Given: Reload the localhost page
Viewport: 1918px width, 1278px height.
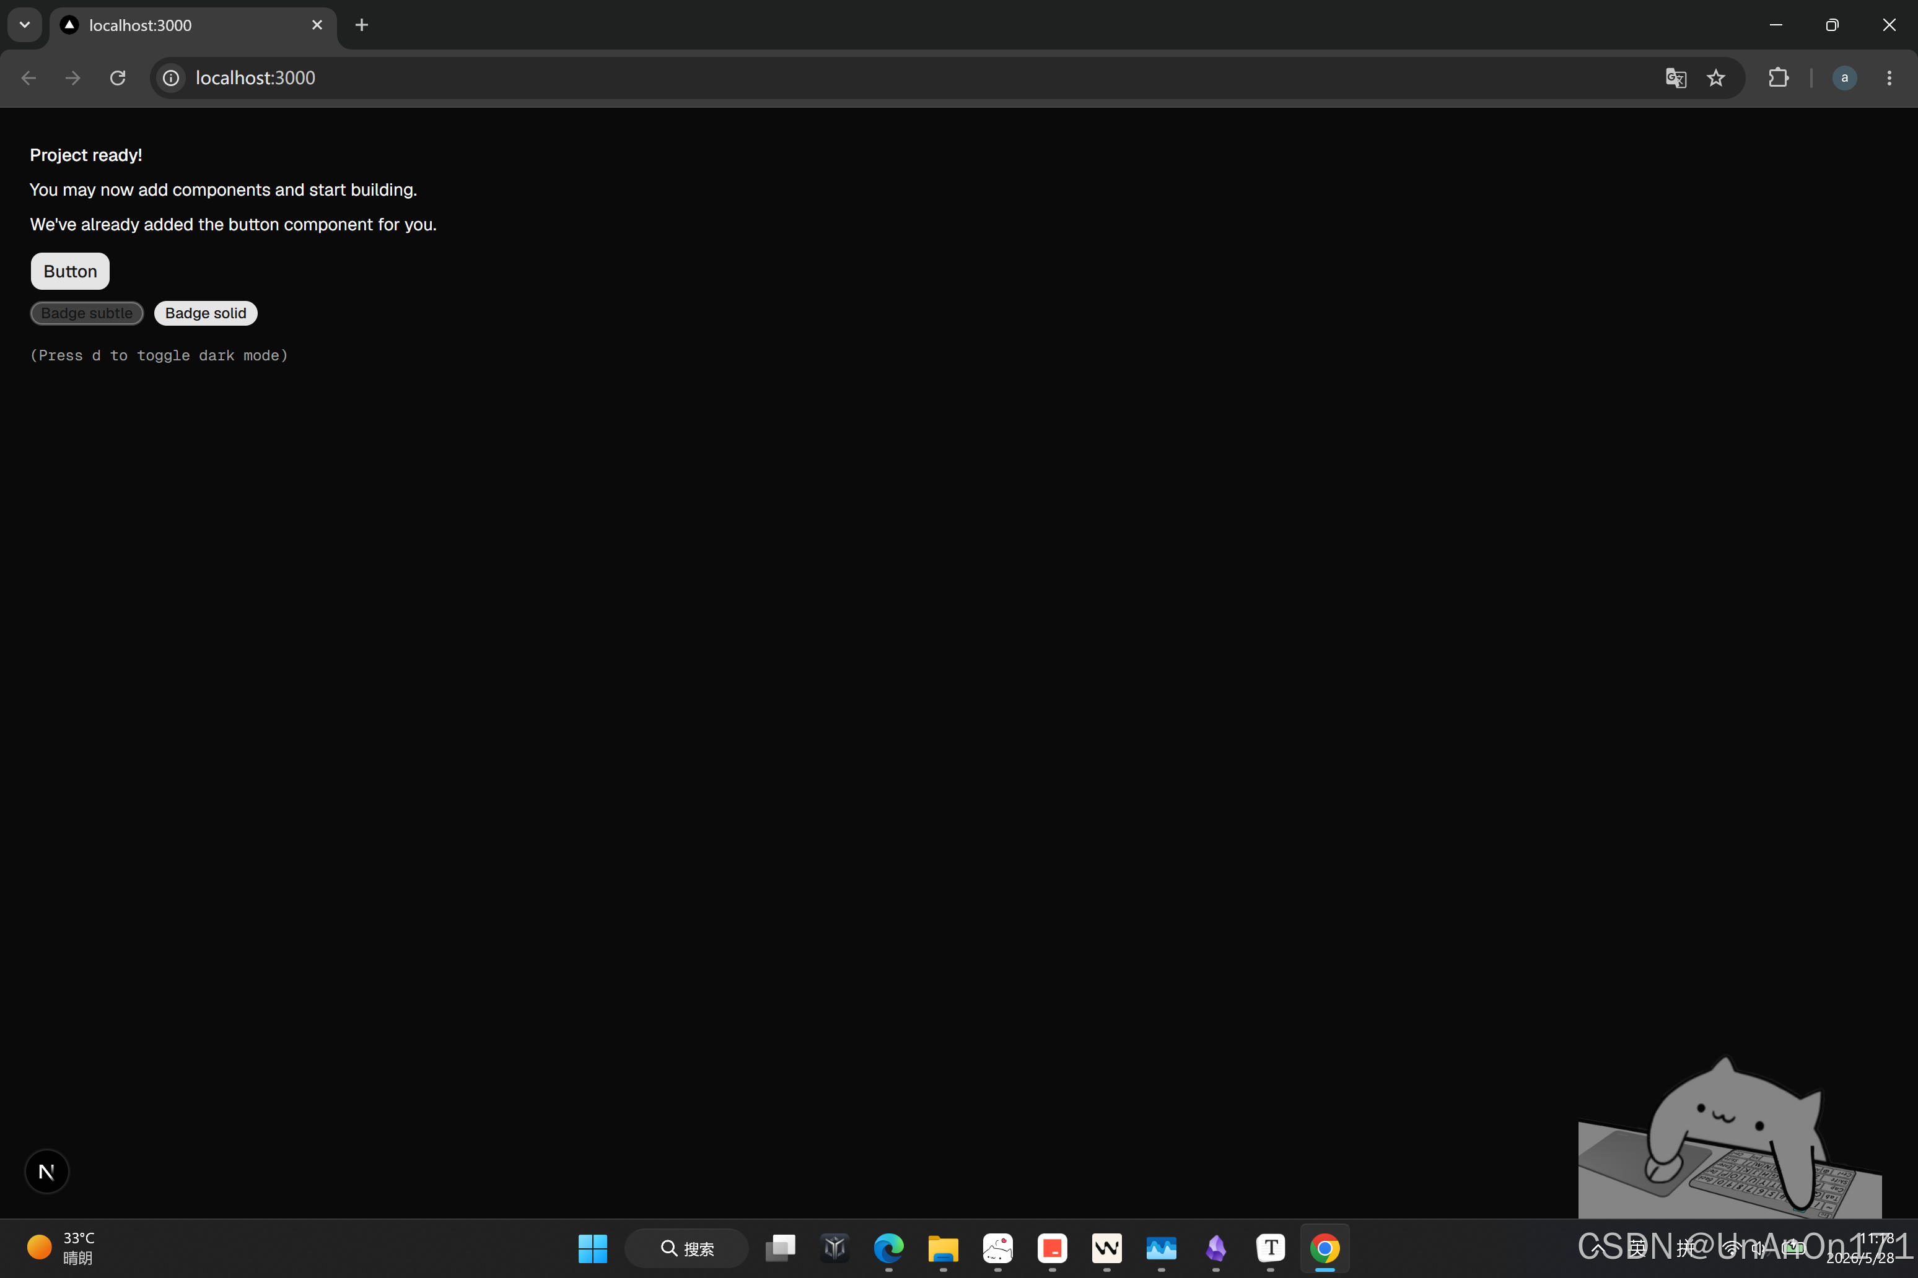Looking at the screenshot, I should click(118, 77).
